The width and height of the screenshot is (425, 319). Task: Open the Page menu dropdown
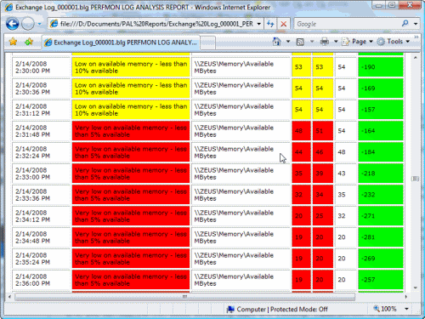358,42
